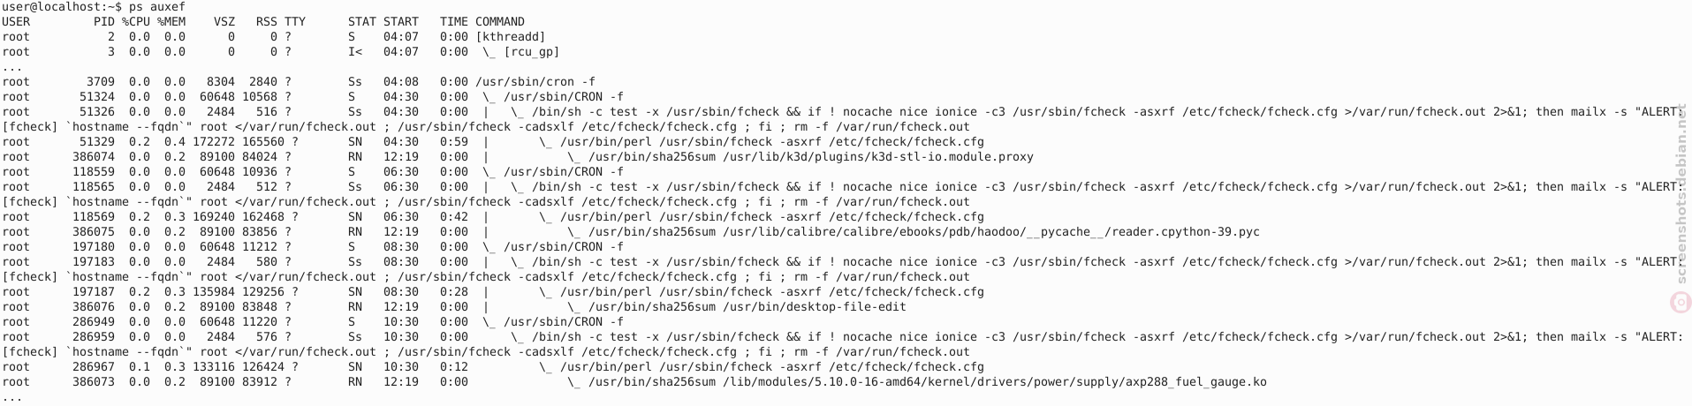
Task: Click the STAT column header
Action: (362, 21)
